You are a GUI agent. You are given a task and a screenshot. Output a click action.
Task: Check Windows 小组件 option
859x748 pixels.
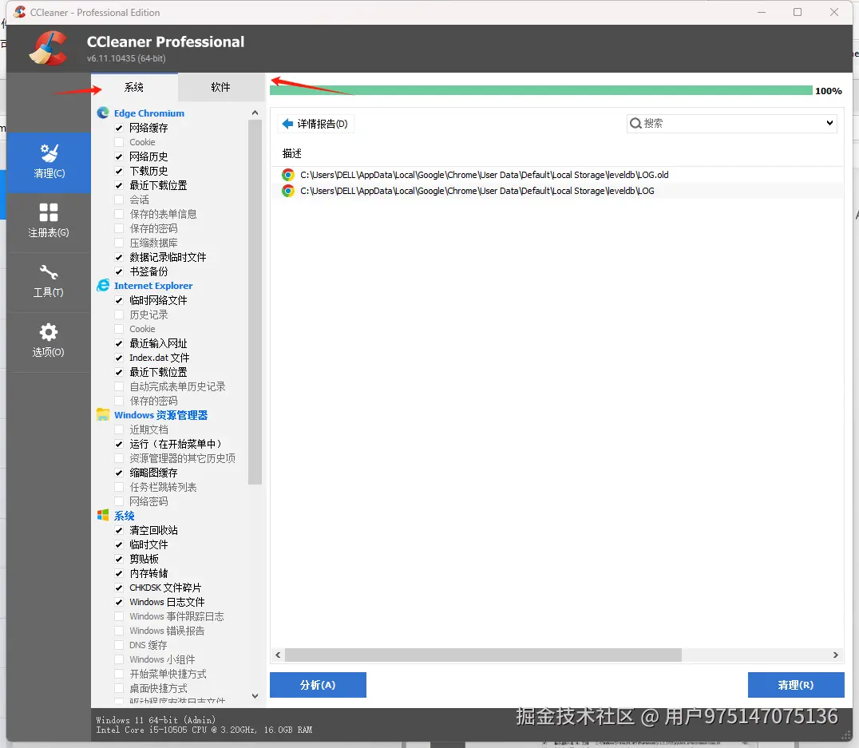[119, 659]
